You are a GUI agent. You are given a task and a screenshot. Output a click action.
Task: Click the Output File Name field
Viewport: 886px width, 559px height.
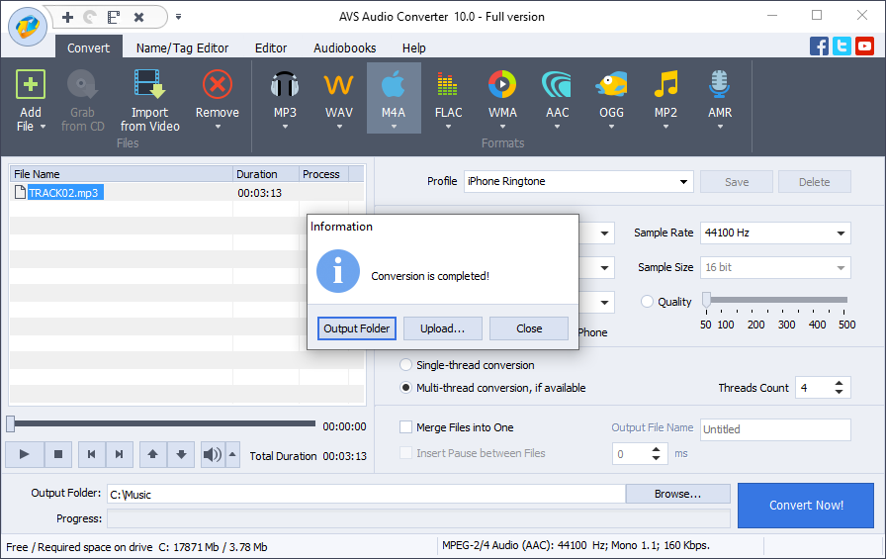[775, 429]
